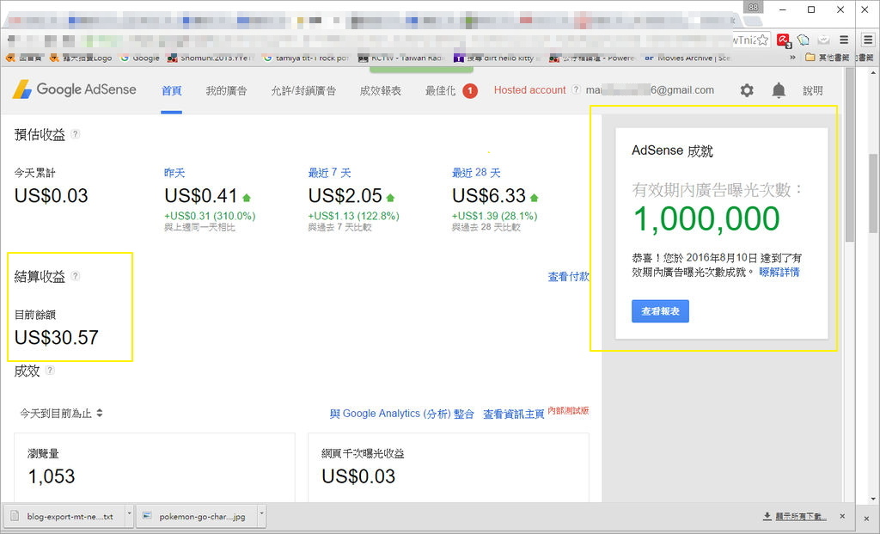
Task: Click the help icon beside 成效 heading
Action: [50, 370]
